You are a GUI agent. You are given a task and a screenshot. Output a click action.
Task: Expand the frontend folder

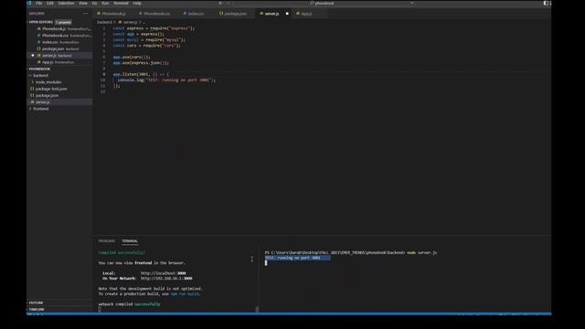40,109
